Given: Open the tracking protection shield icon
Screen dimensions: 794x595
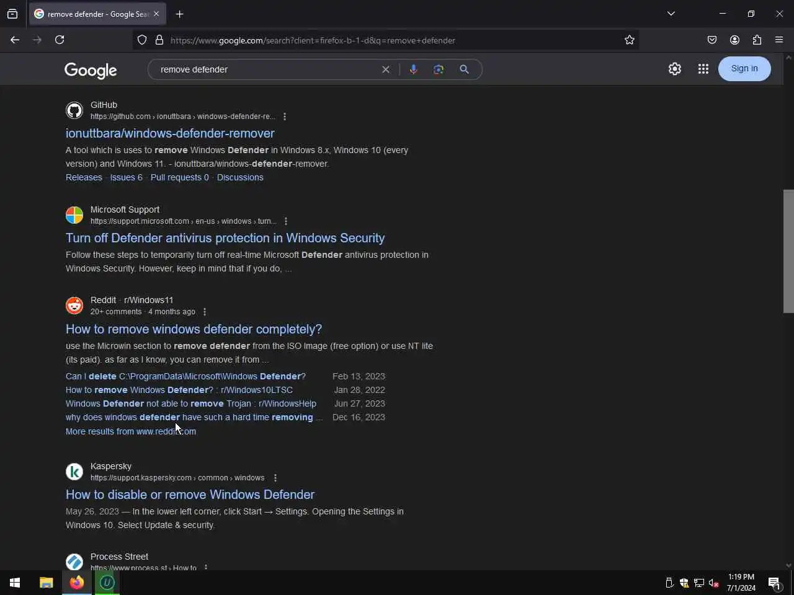Looking at the screenshot, I should coord(142,40).
